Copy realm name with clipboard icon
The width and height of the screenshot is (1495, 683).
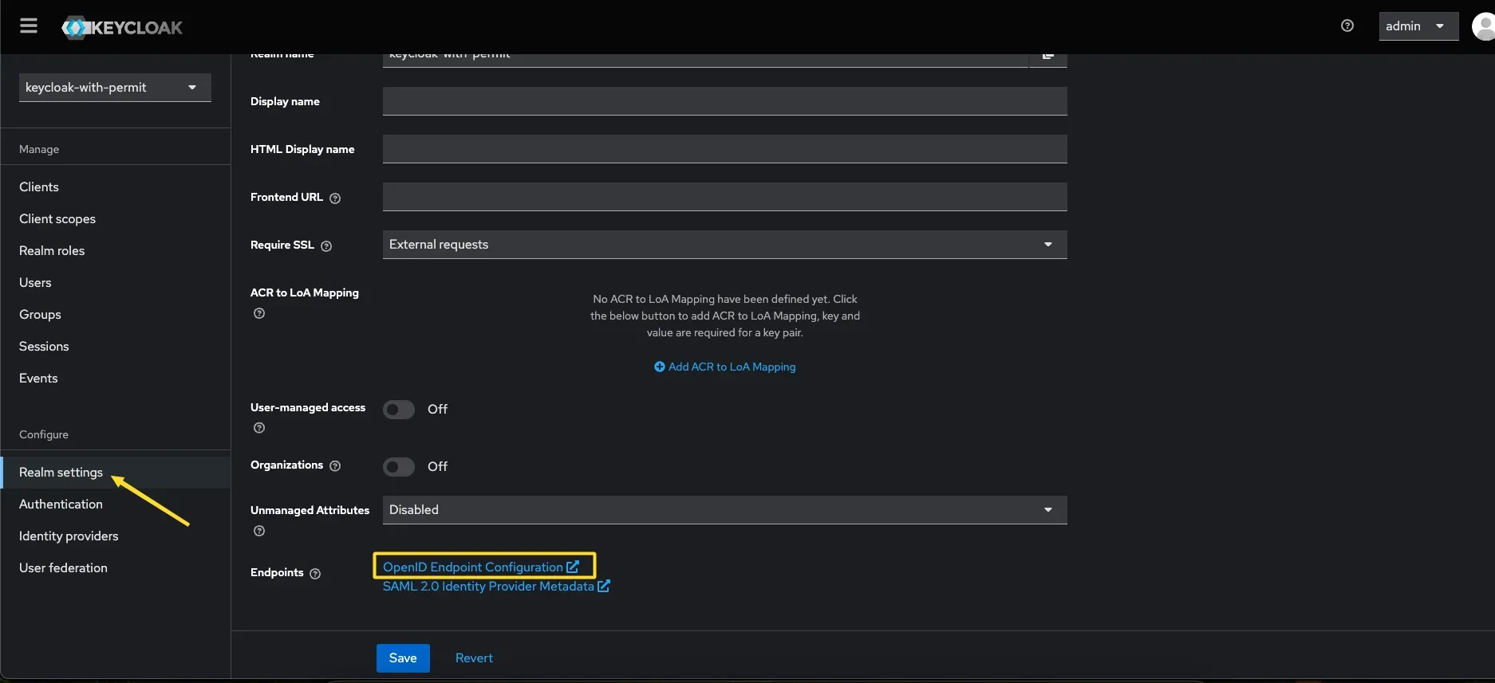1047,57
